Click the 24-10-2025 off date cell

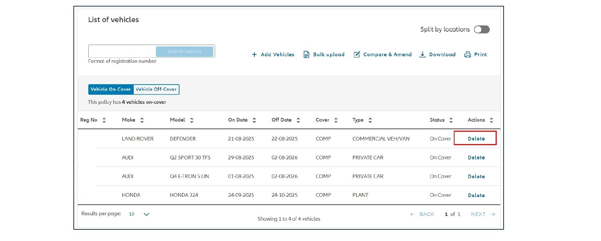tap(285, 195)
